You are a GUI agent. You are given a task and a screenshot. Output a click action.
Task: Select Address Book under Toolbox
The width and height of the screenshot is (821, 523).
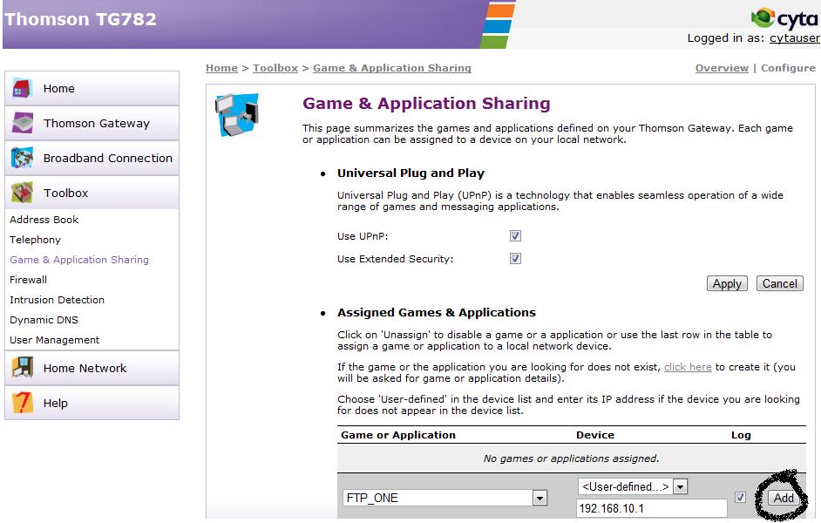(44, 220)
